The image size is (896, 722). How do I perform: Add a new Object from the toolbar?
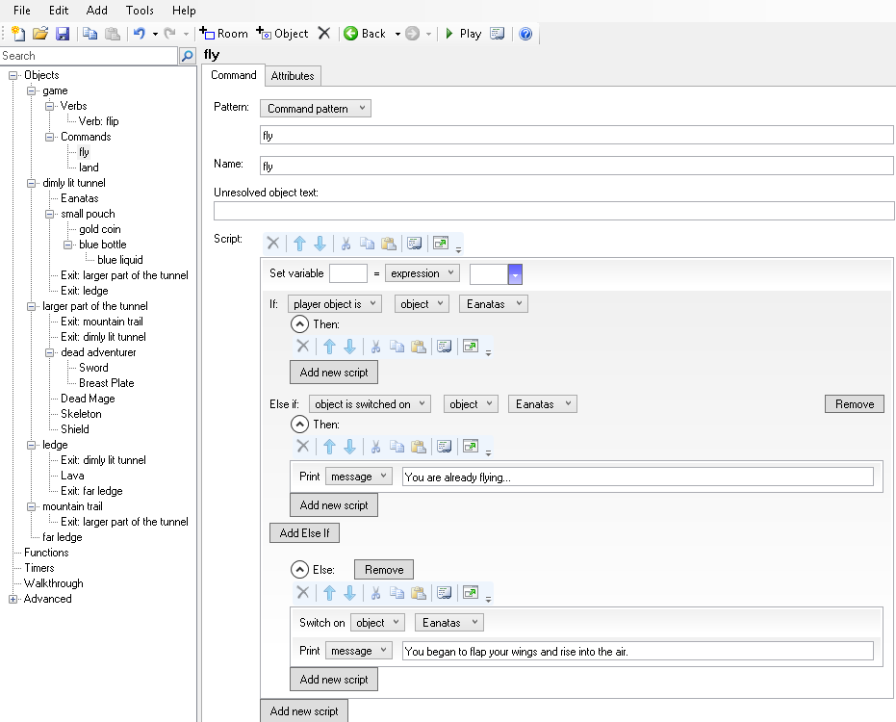click(282, 34)
